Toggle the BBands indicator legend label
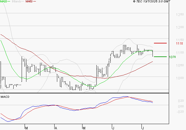Screen dimensions: 186x130 click(x=16, y=2)
